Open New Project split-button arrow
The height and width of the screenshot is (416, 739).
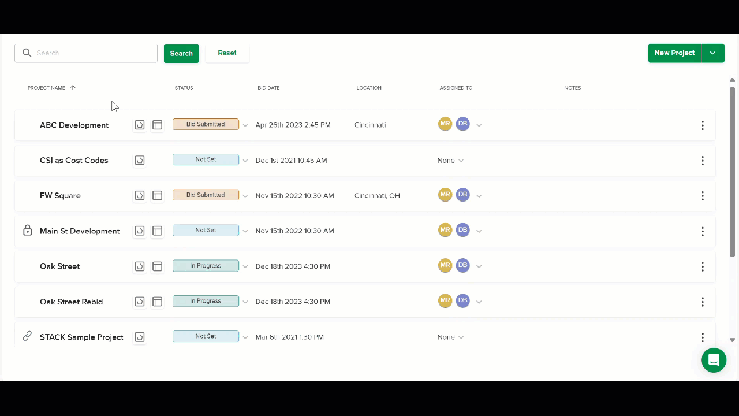pyautogui.click(x=712, y=53)
